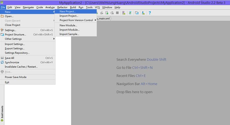Choose Import Project... from the submenu
The height and width of the screenshot is (125, 230).
76,16
